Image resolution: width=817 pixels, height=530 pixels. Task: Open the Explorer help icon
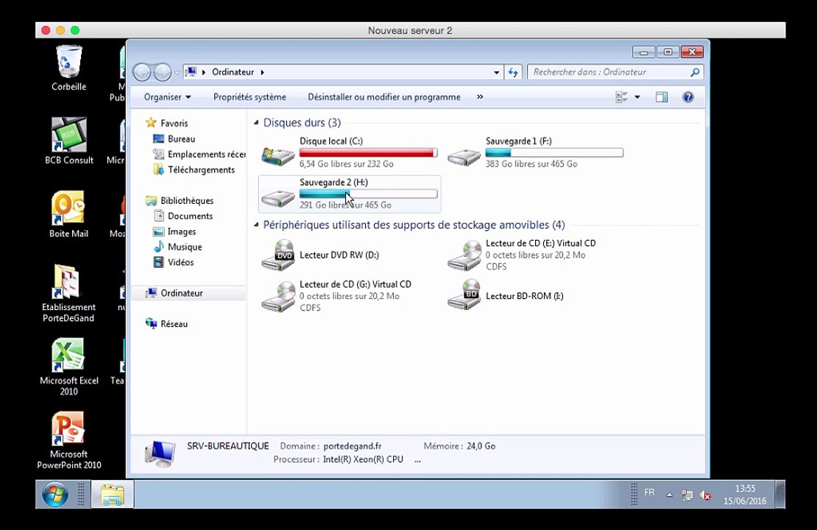coord(687,97)
